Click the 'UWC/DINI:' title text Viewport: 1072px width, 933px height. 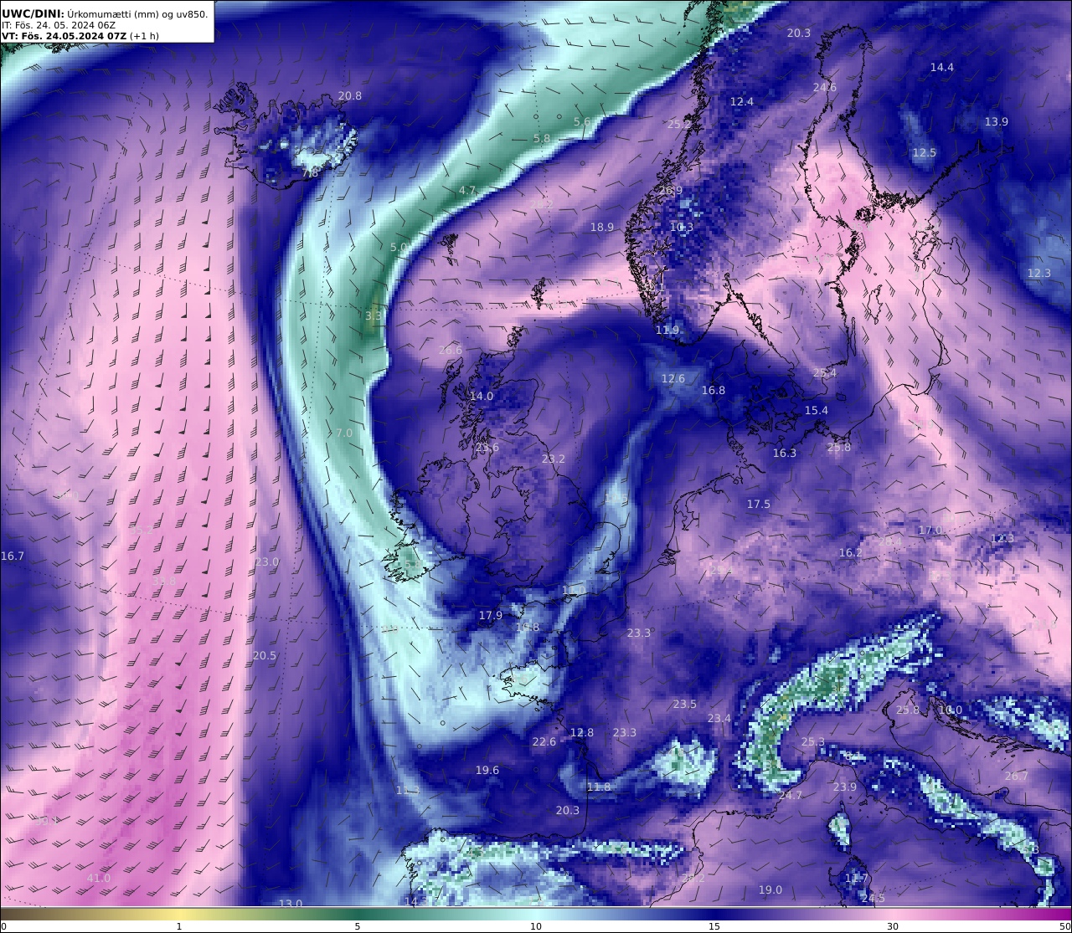pos(33,13)
